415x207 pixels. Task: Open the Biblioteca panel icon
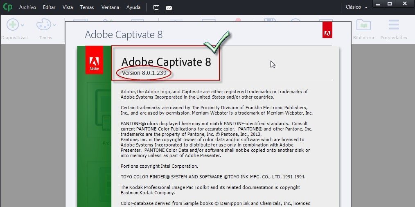coord(363,25)
